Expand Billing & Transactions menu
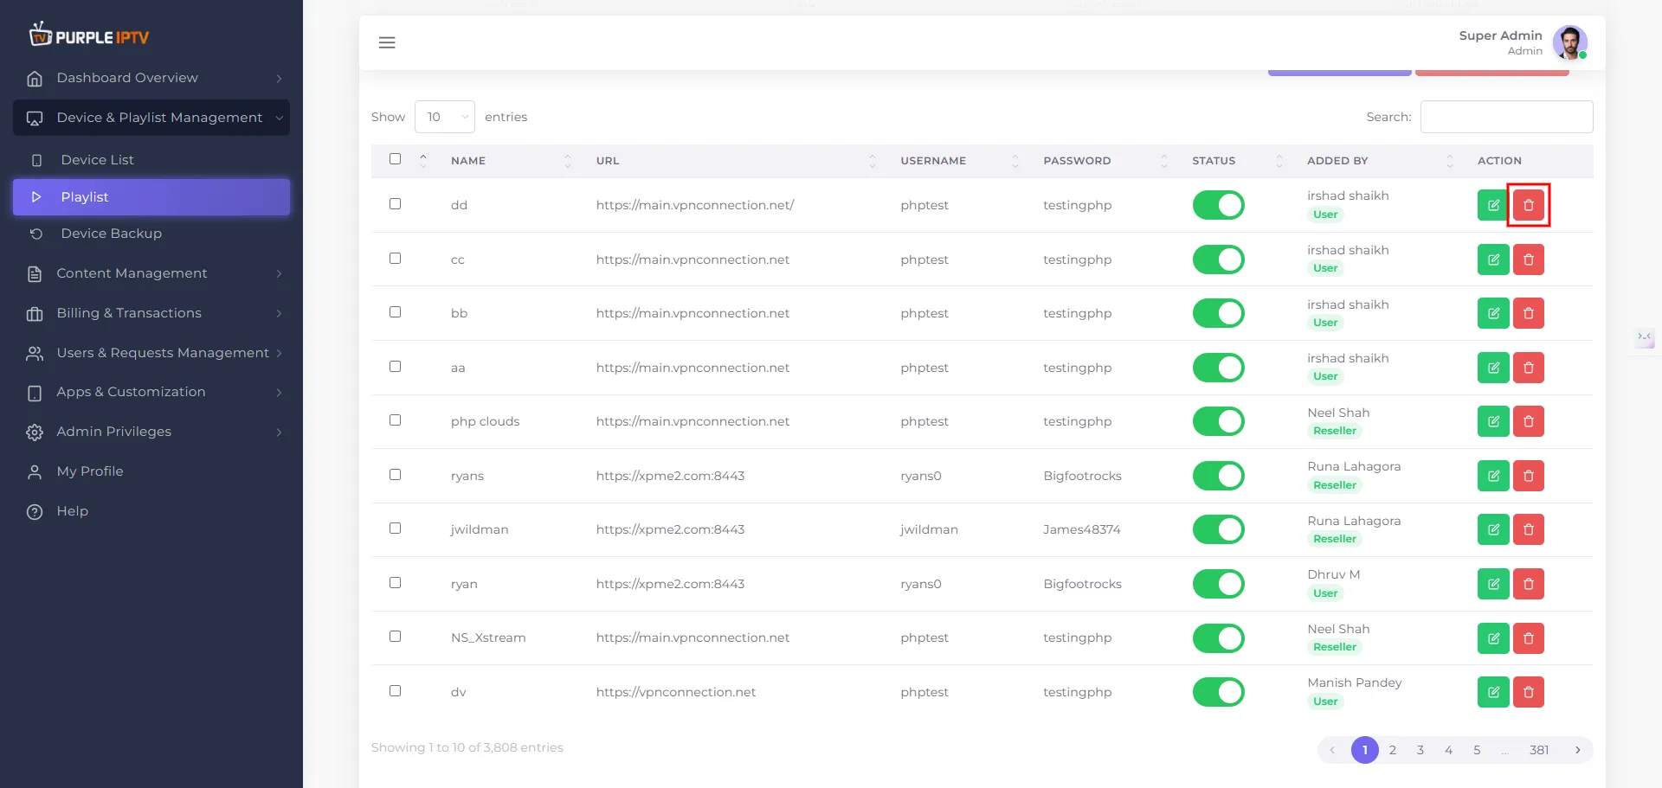1662x788 pixels. point(151,313)
